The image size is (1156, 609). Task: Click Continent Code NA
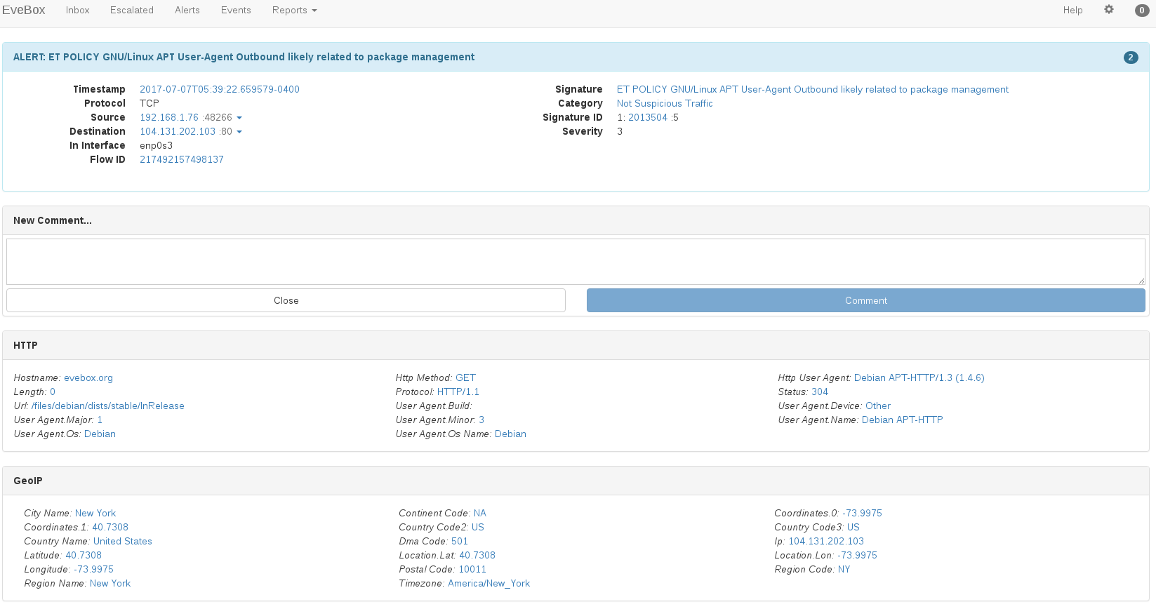click(480, 514)
